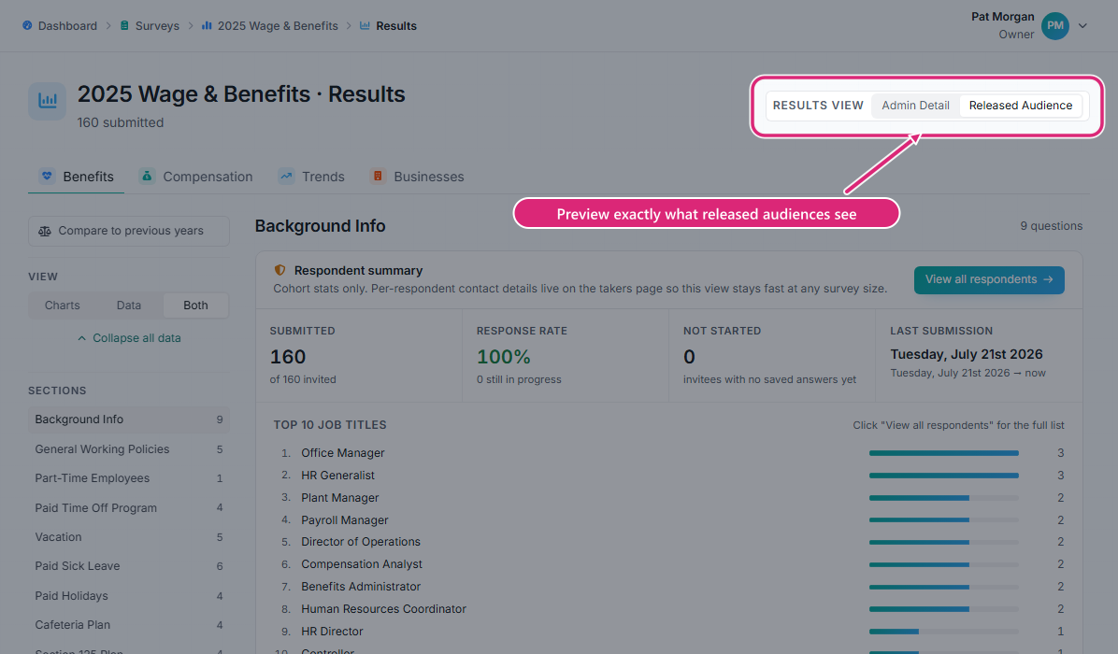Click the Surveys breadcrumb icon

(124, 25)
